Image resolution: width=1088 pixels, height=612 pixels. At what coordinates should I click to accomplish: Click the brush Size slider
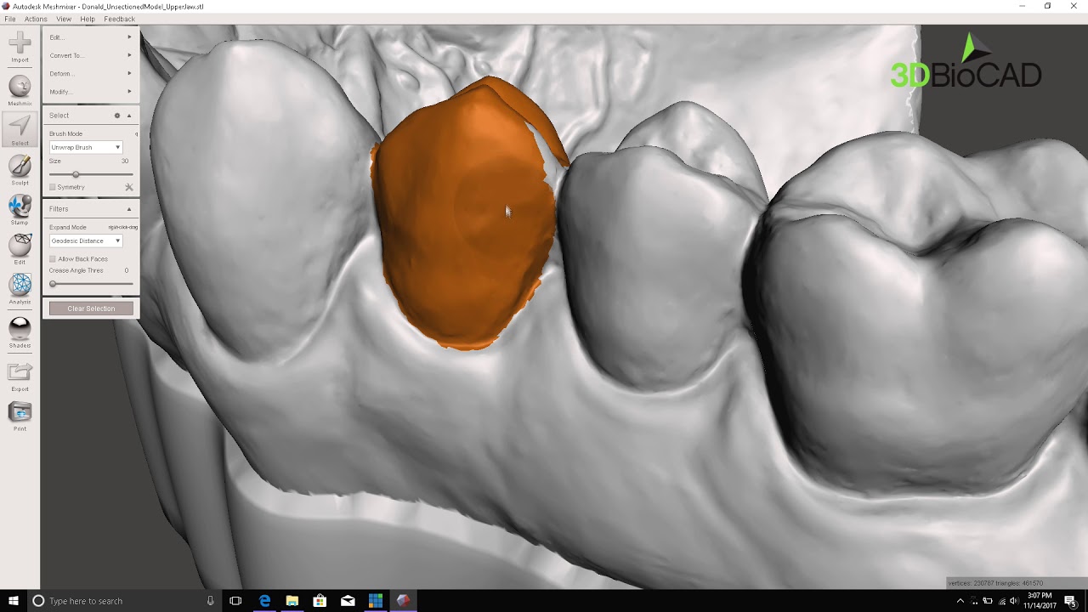(x=91, y=174)
